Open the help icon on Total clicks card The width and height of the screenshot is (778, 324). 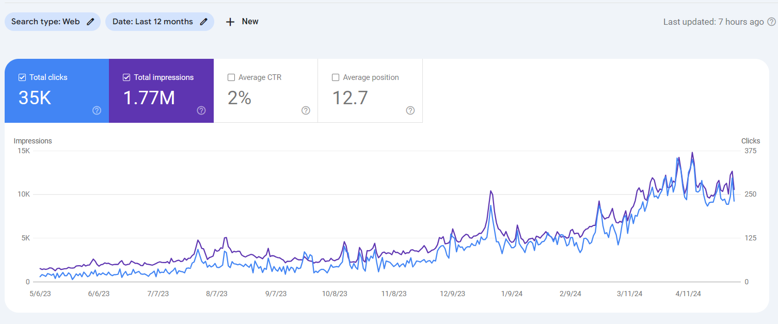[x=97, y=110]
